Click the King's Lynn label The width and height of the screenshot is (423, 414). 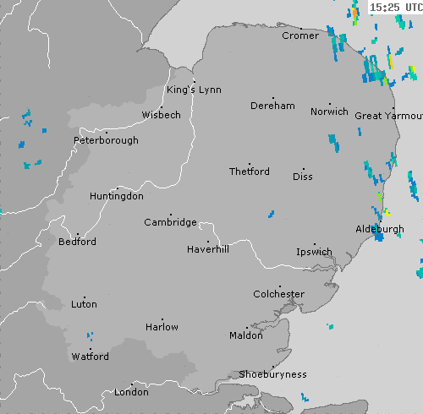[x=194, y=90]
